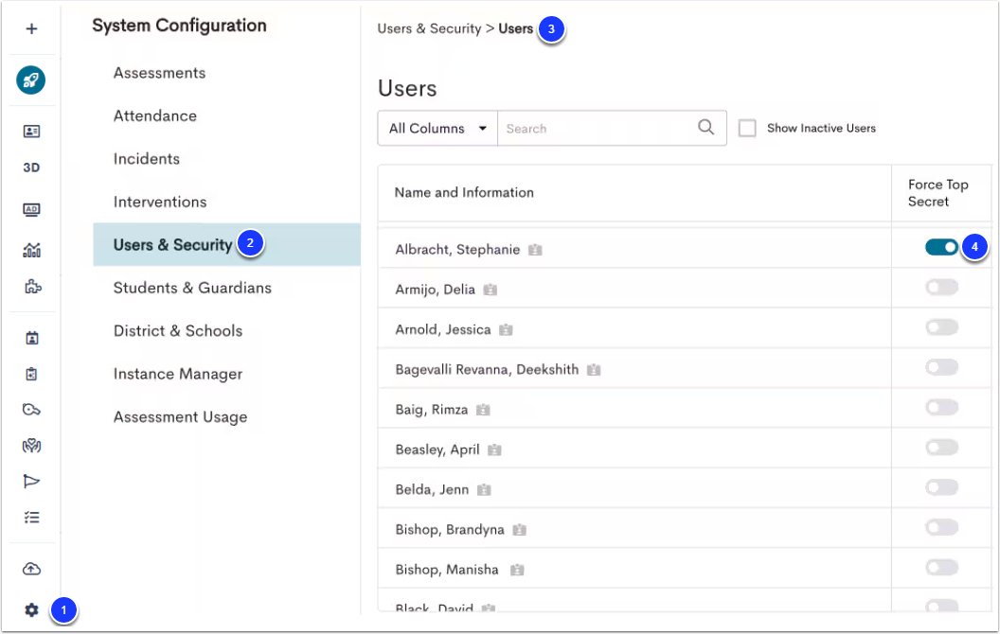This screenshot has height=634, width=1000.
Task: Open District & Schools settings
Action: click(x=178, y=330)
